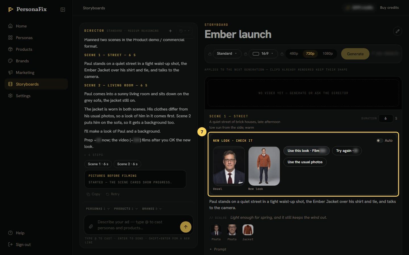409x255 pixels.
Task: Open the Home page
Action: pyautogui.click(x=36, y=26)
